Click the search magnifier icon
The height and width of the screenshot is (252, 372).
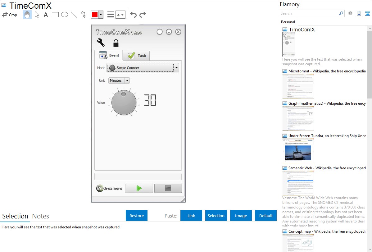(x=341, y=13)
